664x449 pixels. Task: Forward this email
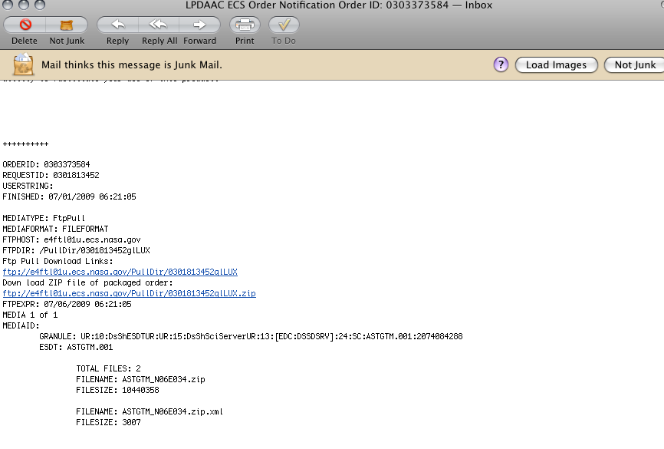199,25
